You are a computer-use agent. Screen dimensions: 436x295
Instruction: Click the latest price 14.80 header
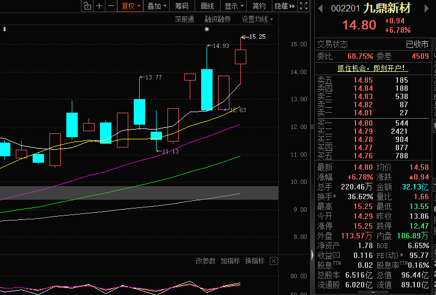359,25
